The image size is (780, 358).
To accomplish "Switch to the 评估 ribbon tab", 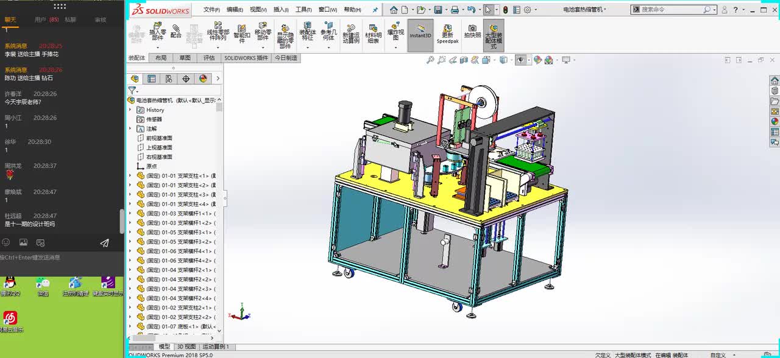I will (209, 58).
